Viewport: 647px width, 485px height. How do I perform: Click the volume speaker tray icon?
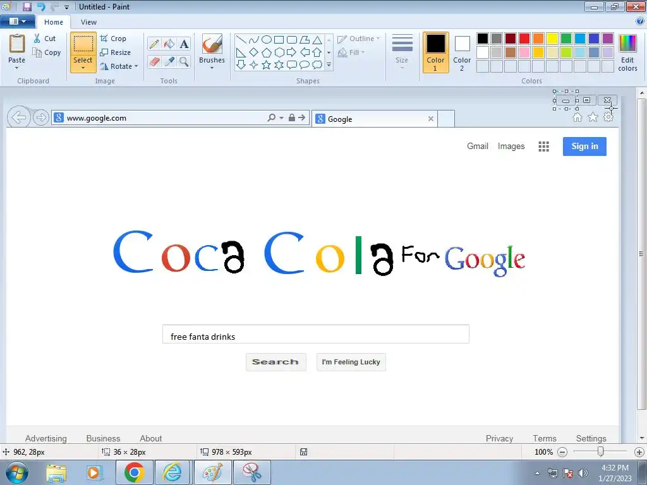pos(583,472)
